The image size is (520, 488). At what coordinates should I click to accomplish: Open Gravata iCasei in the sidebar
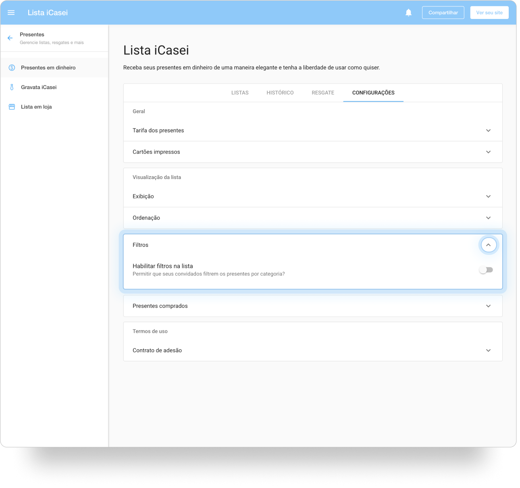pyautogui.click(x=54, y=87)
